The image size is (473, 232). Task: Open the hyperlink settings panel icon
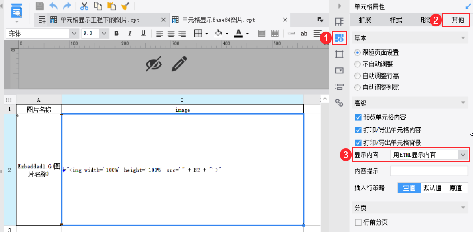pyautogui.click(x=339, y=103)
